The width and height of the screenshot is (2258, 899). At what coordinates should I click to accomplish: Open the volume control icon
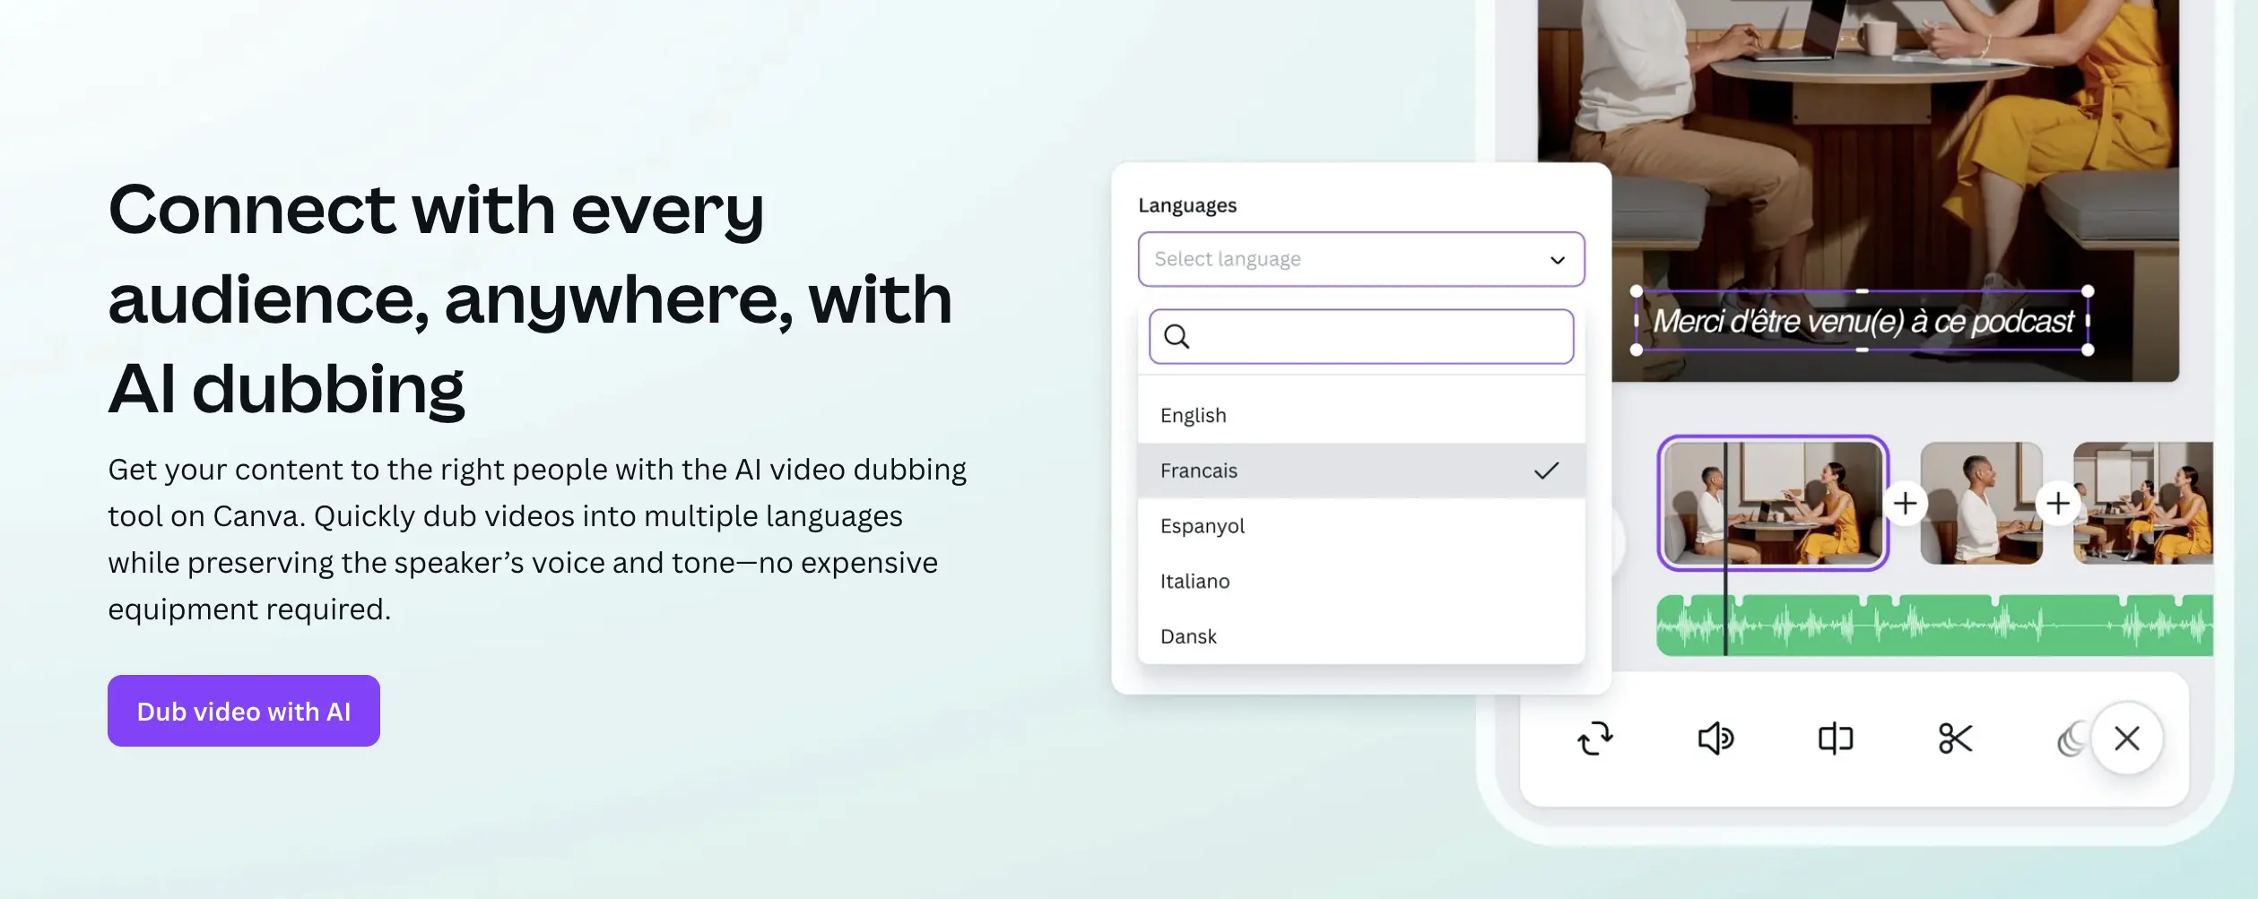point(1715,738)
